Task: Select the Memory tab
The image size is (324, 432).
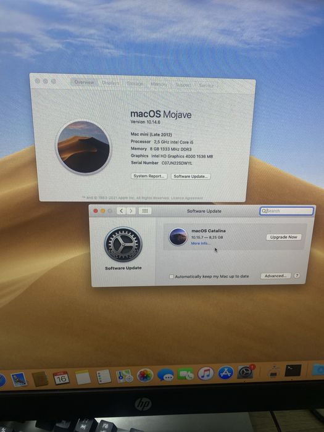Action: coord(159,84)
